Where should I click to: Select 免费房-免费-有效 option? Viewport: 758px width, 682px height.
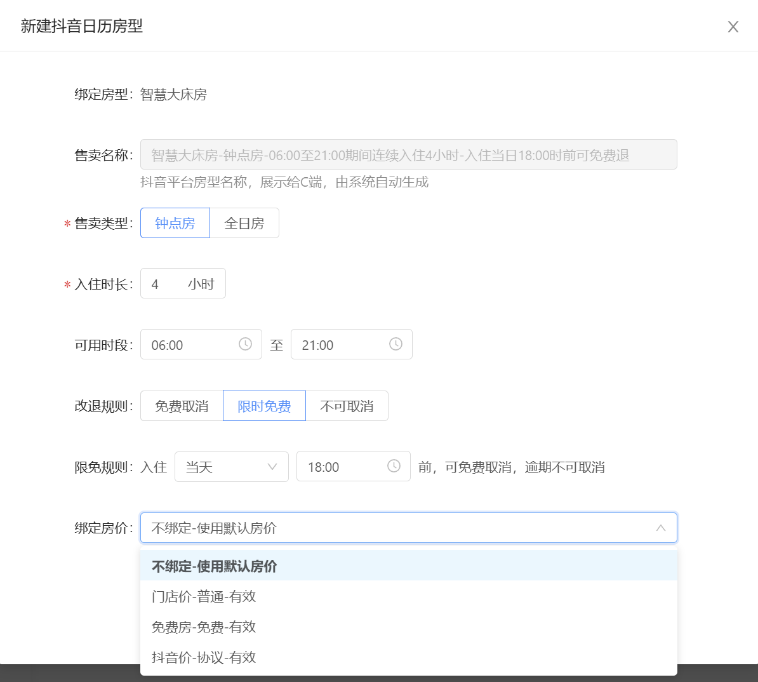[408, 627]
